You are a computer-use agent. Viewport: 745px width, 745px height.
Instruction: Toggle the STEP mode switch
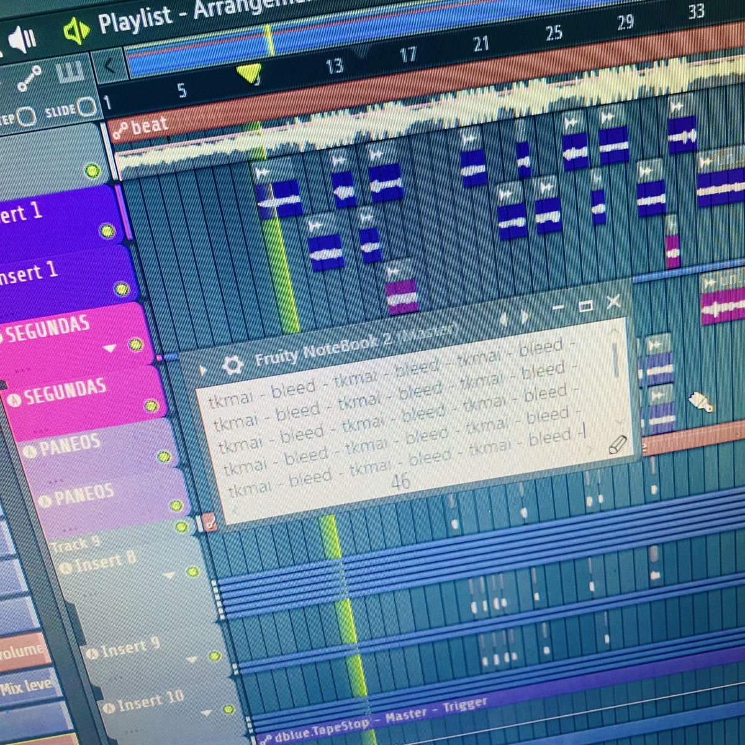25,116
